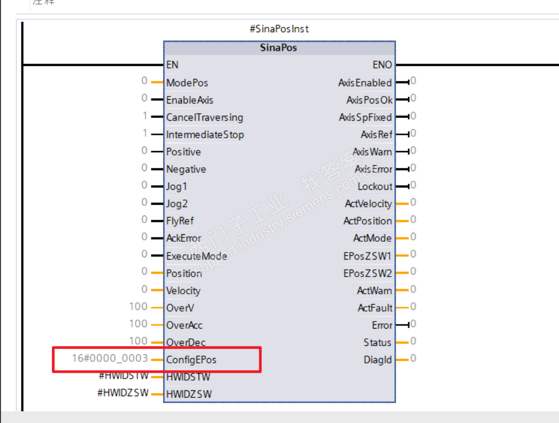Click the AxisEnabled output value 0

[x=413, y=81]
